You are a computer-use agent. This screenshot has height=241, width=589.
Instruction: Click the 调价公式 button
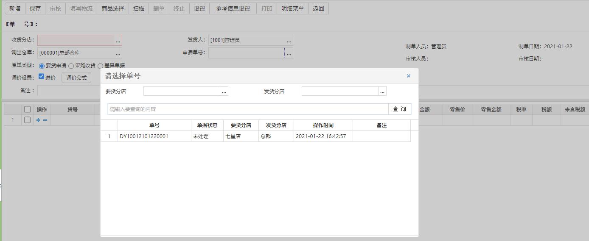pyautogui.click(x=76, y=78)
